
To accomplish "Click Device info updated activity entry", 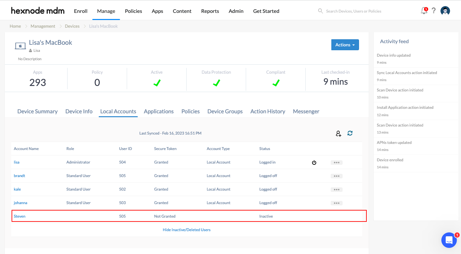I will (393, 55).
